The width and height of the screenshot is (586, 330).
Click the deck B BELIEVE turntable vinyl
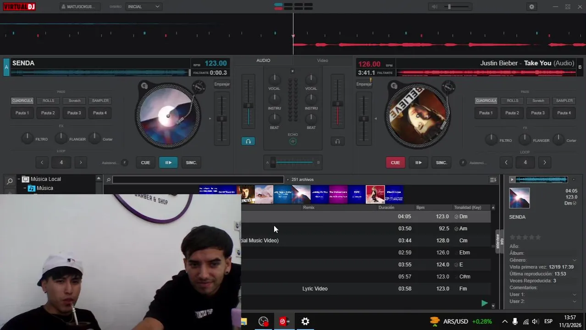click(x=417, y=115)
